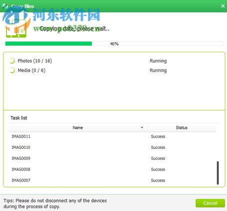Click Photos (10 / 16) label
Screen dimensions: 227x211
35,61
